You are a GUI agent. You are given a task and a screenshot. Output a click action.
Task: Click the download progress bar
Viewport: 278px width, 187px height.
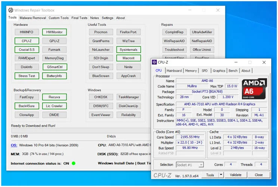(x=81, y=131)
